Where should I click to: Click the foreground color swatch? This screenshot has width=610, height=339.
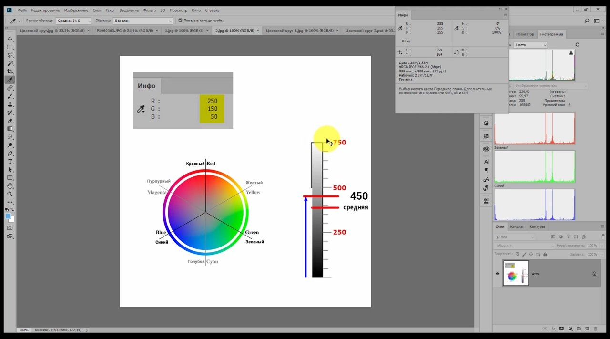point(9,216)
